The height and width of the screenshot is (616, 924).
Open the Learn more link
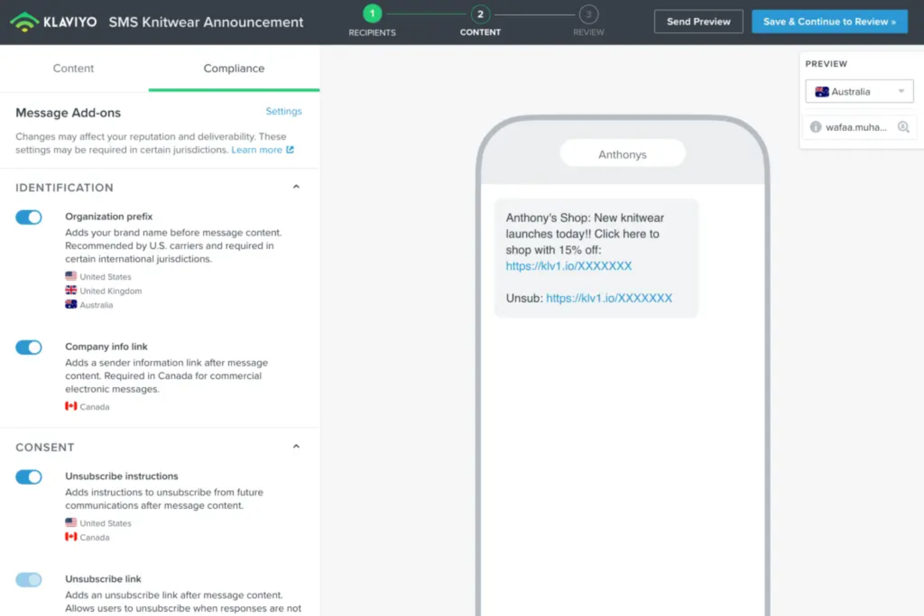257,150
